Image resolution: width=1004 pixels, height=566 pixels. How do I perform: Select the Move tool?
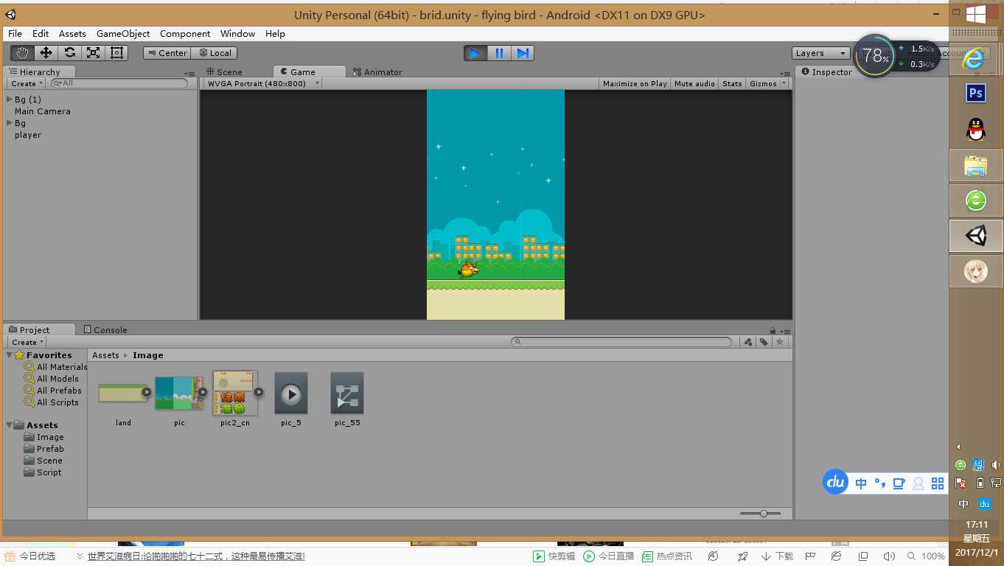tap(46, 52)
